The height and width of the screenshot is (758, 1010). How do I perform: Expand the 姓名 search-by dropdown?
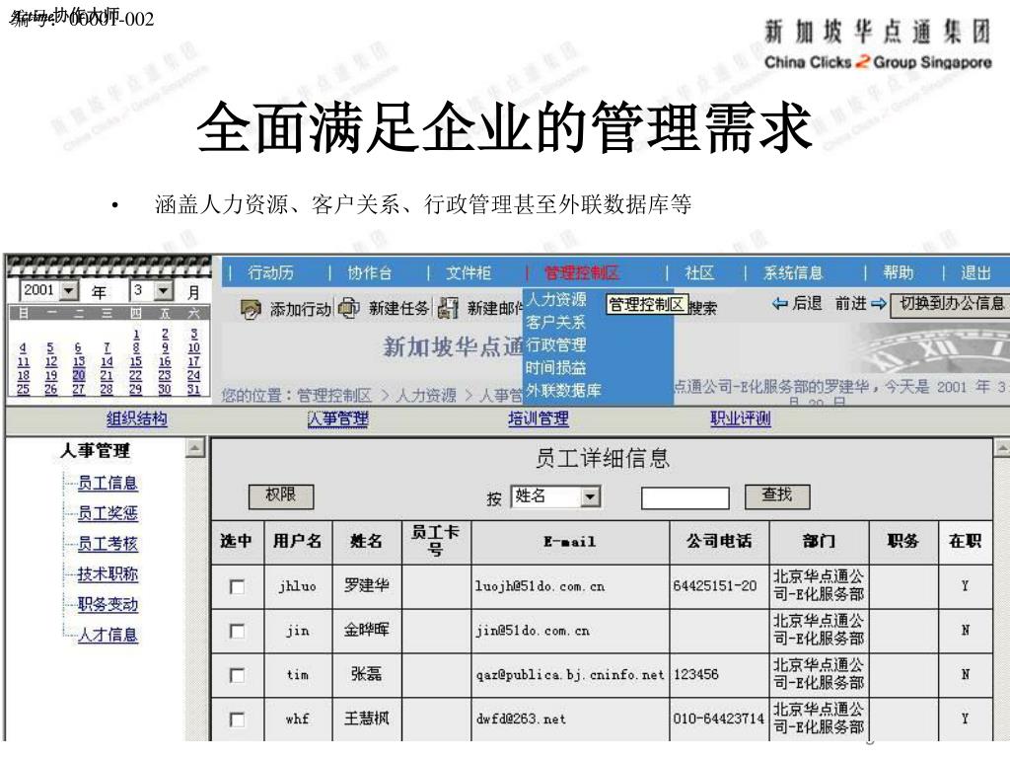tap(590, 496)
